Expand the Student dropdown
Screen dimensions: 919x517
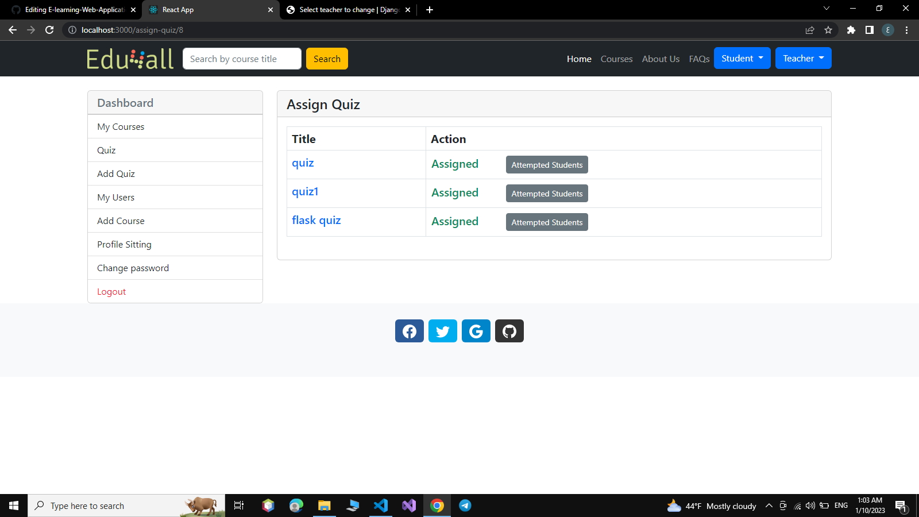point(742,58)
